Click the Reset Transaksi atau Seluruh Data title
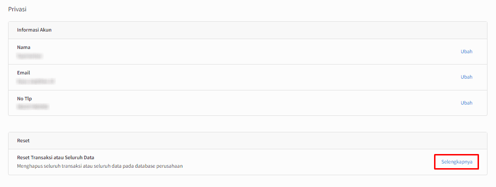Screen dimensions: 496x187 tap(56, 157)
